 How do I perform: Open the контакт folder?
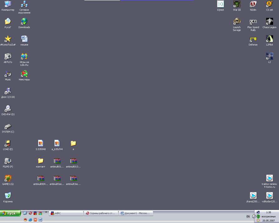40,162
